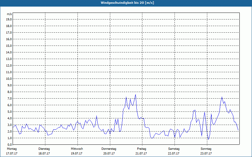
Task: Select the Dienstag day label
Action: (44, 149)
